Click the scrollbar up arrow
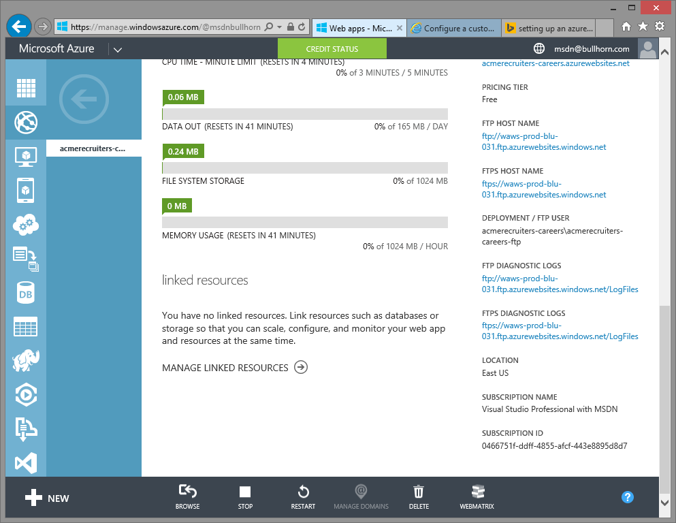676x523 pixels. tap(664, 52)
